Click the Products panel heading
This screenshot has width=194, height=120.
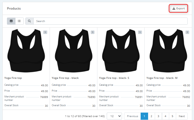(x=14, y=8)
